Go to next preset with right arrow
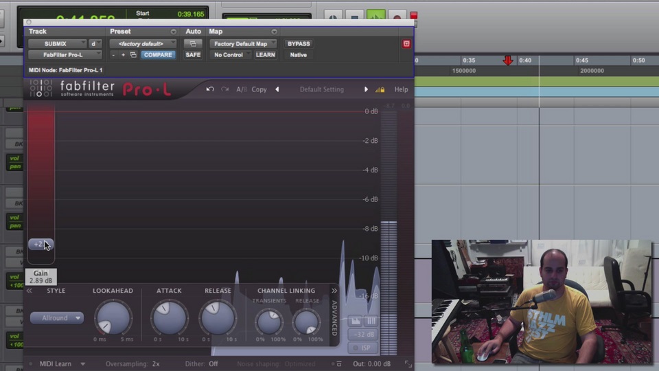659x371 pixels. [366, 89]
